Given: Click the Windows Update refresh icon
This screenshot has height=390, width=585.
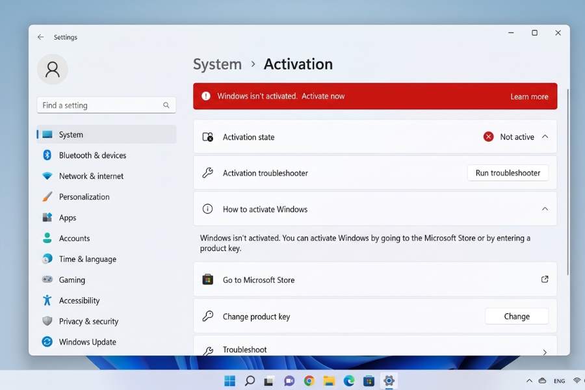Looking at the screenshot, I should coord(47,342).
